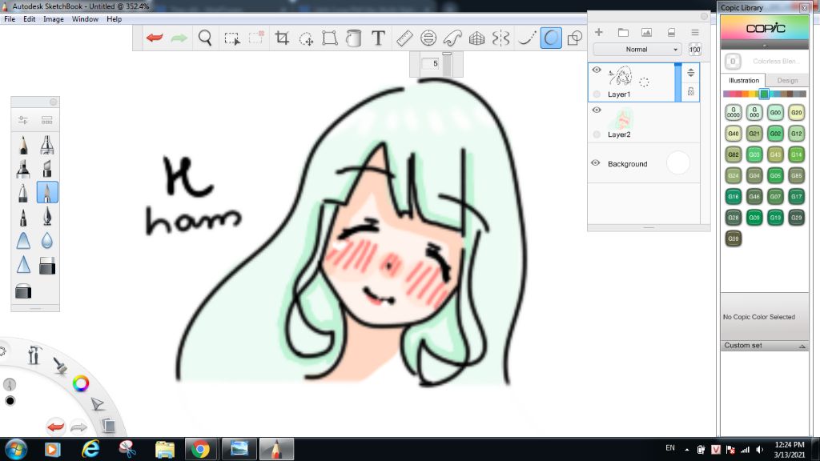Toggle the Predictive Stroke oval tool
820x461 pixels.
[551, 38]
